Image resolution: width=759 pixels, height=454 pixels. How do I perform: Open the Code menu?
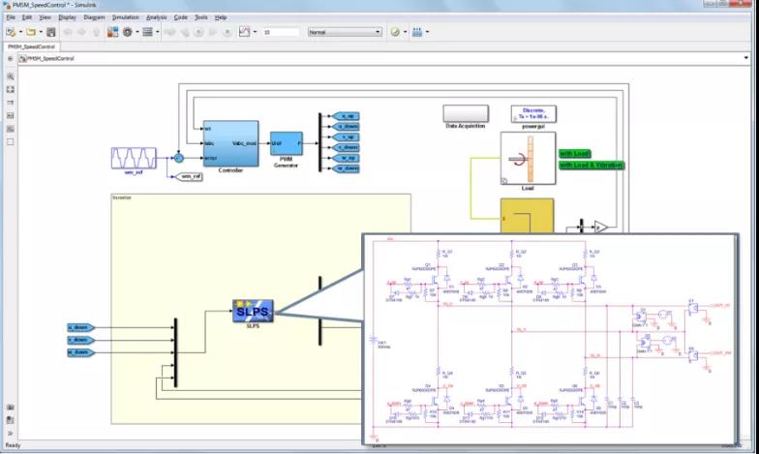(x=180, y=17)
